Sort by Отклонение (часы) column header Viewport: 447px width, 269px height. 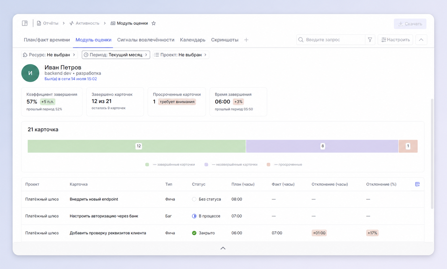tap(330, 184)
